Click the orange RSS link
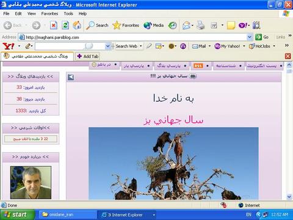This screenshot has height=220, width=293. pyautogui.click(x=198, y=66)
